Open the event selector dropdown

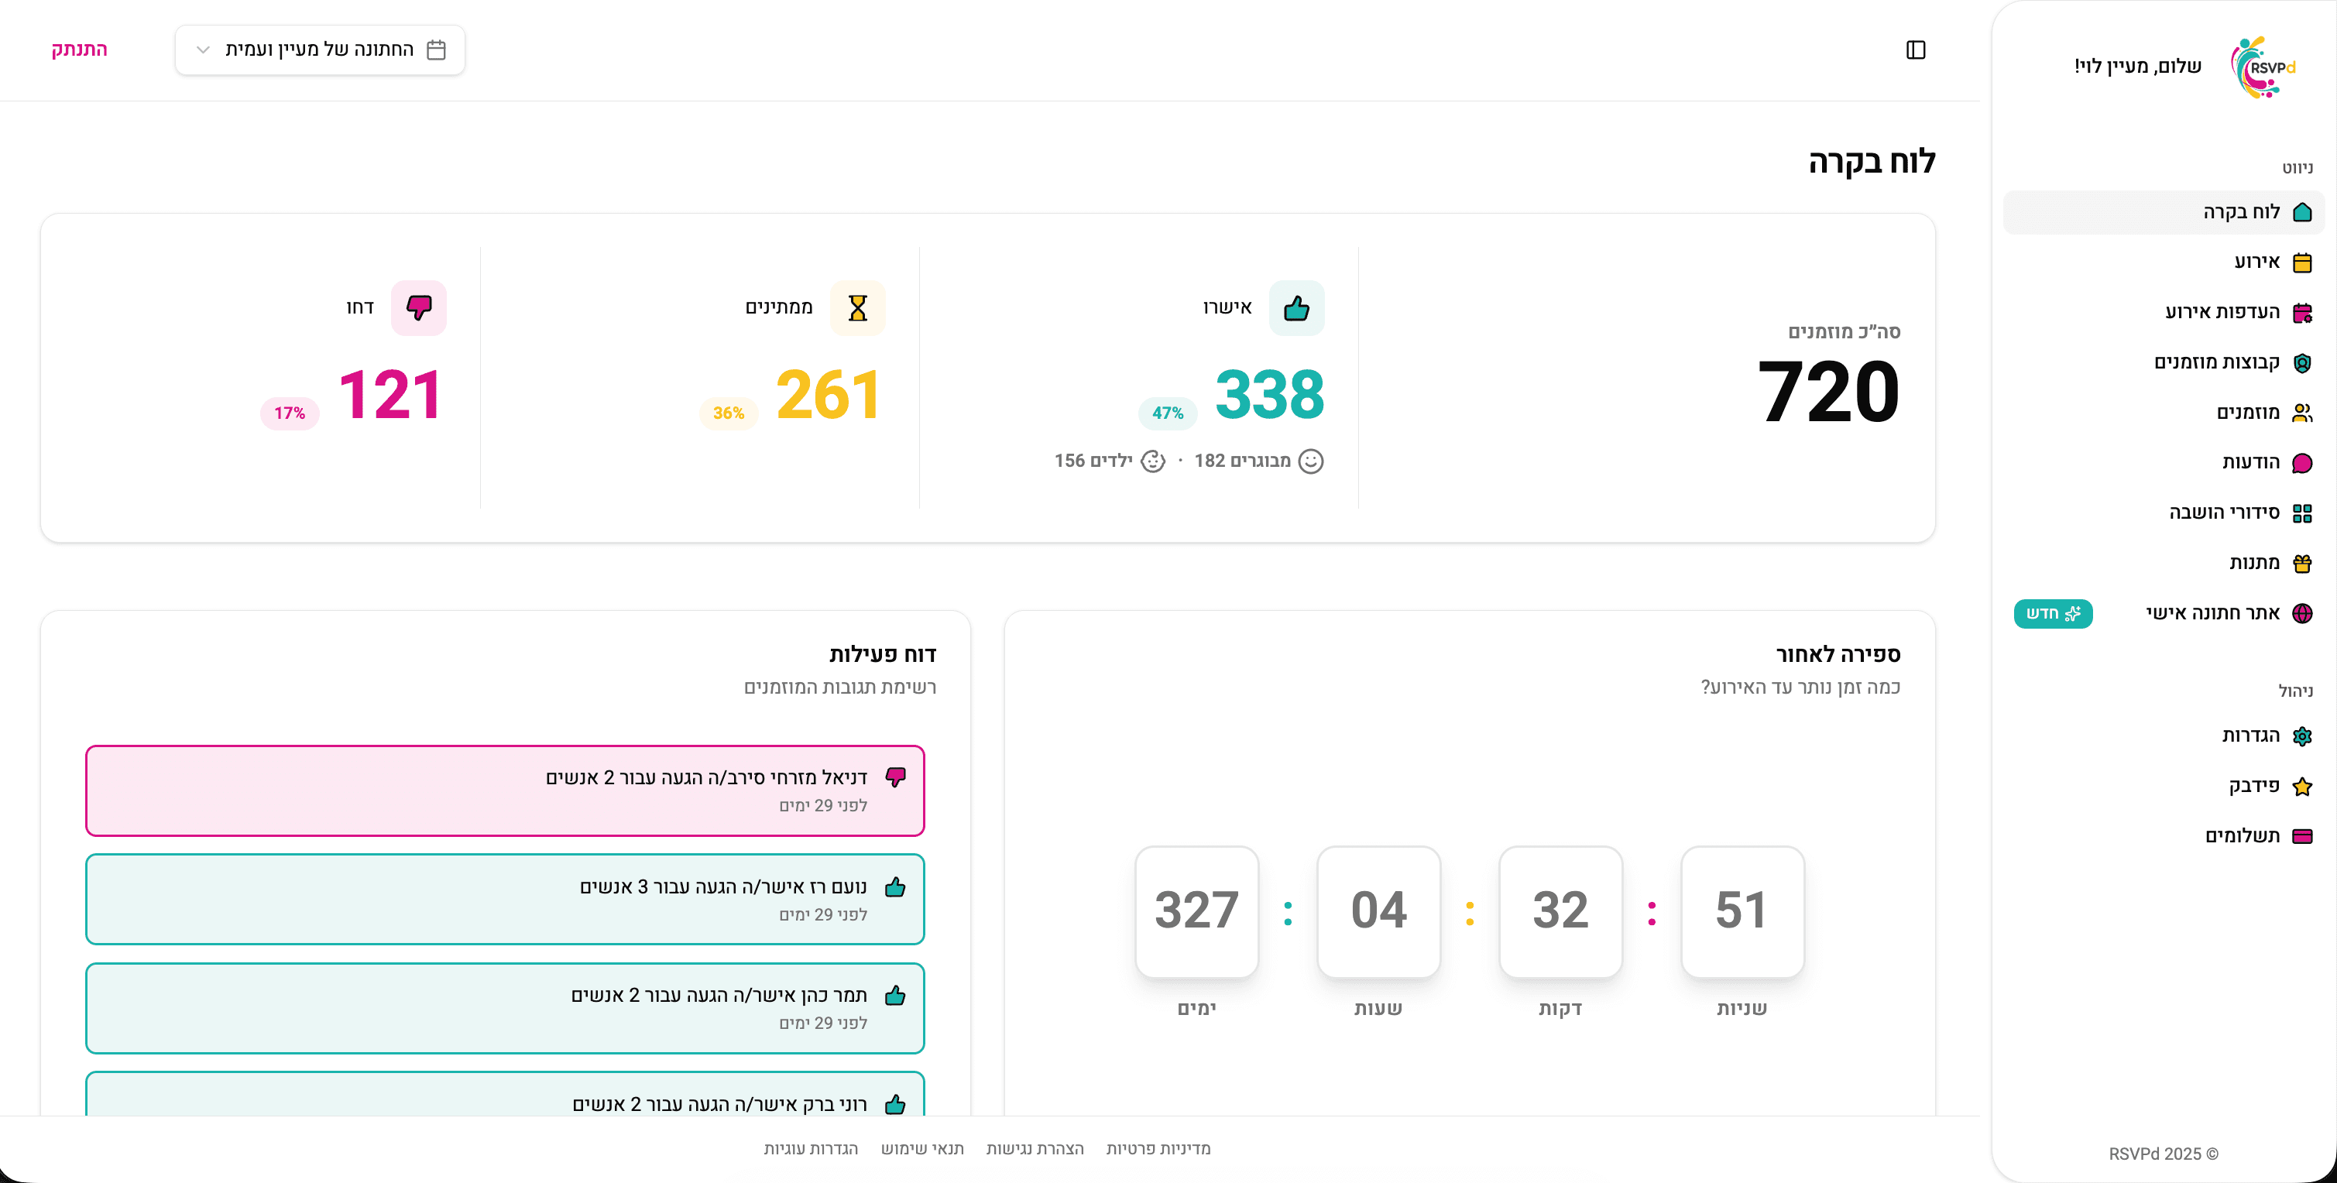click(x=321, y=50)
